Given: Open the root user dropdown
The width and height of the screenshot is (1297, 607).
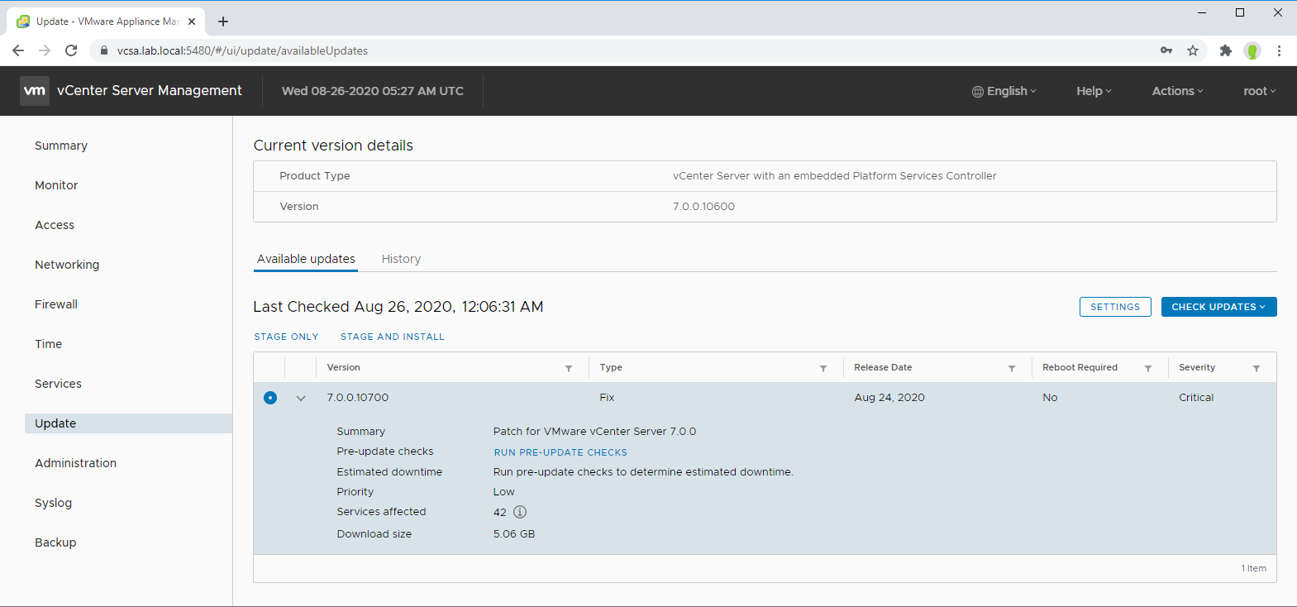Looking at the screenshot, I should (x=1260, y=91).
